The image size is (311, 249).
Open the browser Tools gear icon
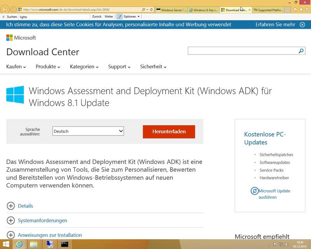[x=307, y=9]
